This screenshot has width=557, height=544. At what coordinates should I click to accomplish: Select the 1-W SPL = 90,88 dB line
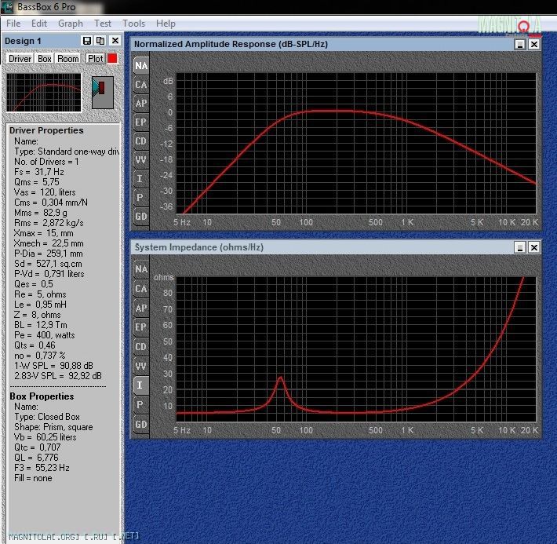[x=53, y=366]
